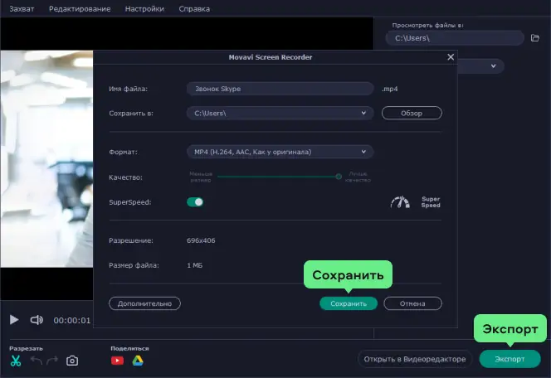
Task: Share to Google Drive via its icon
Action: pos(138,361)
